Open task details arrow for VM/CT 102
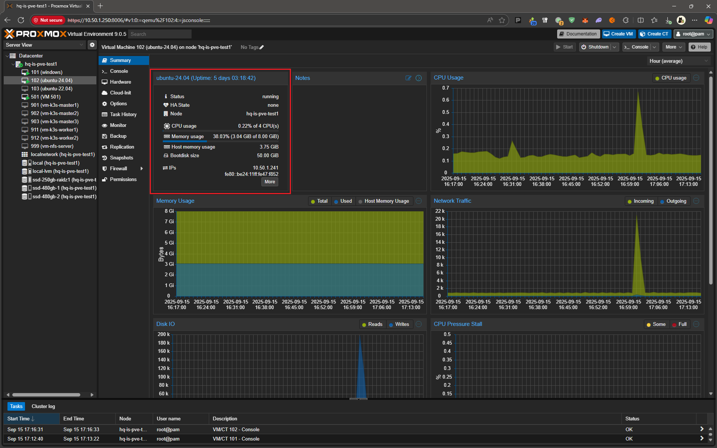Viewport: 717px width, 448px height. coord(702,429)
